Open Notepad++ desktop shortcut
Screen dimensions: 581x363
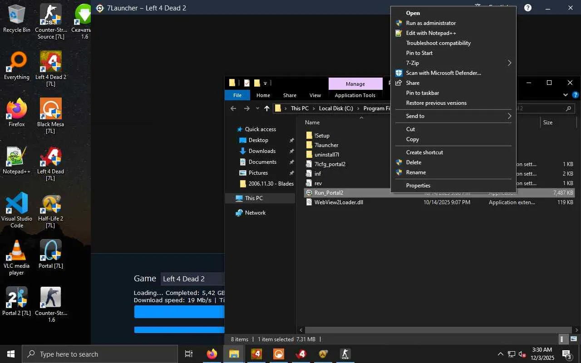[x=17, y=160]
